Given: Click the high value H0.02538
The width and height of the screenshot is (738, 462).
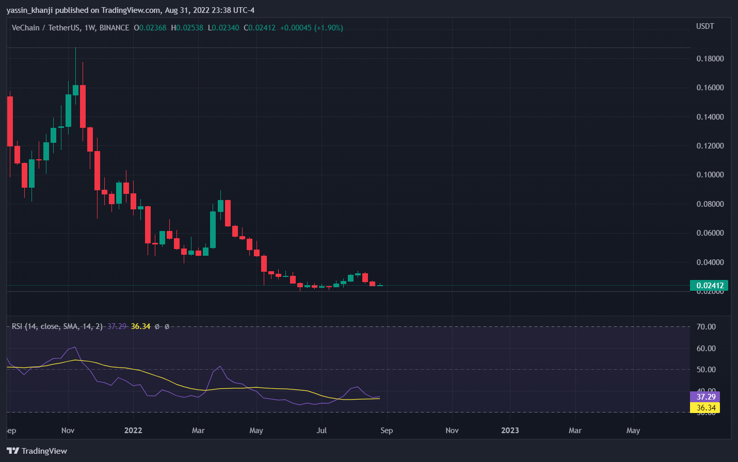Looking at the screenshot, I should tap(187, 28).
